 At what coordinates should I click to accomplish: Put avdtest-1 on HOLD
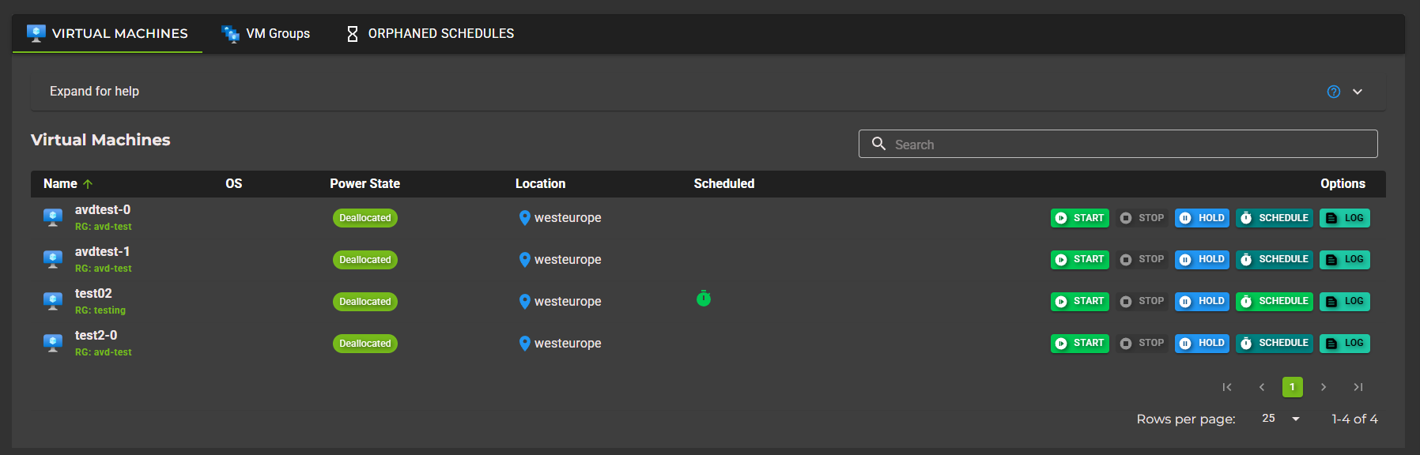[x=1202, y=259]
